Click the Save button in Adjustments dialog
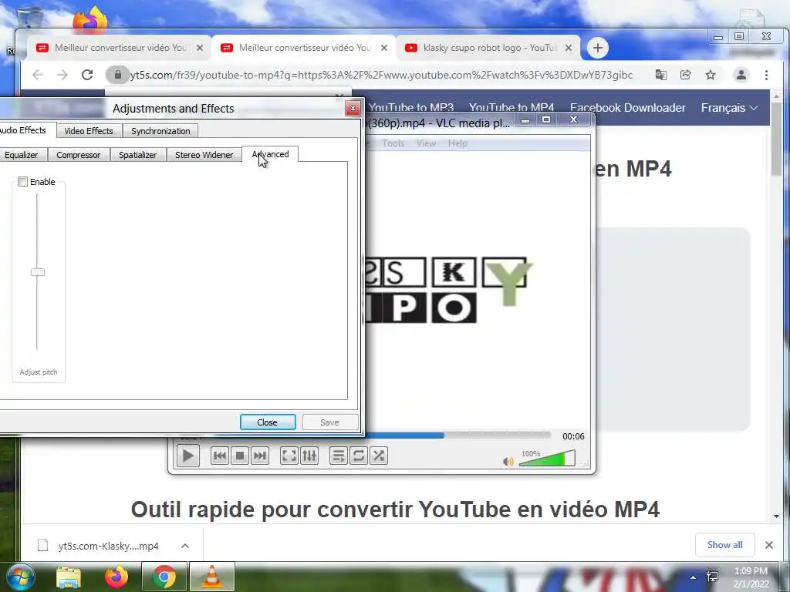Screen dimensions: 790x592 [329, 422]
